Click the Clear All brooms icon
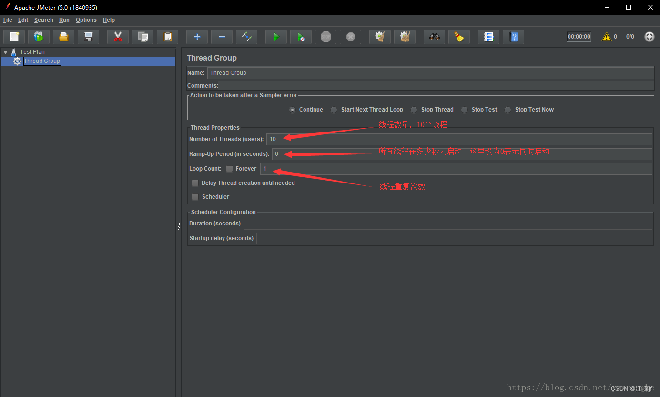The height and width of the screenshot is (397, 660). pyautogui.click(x=405, y=37)
